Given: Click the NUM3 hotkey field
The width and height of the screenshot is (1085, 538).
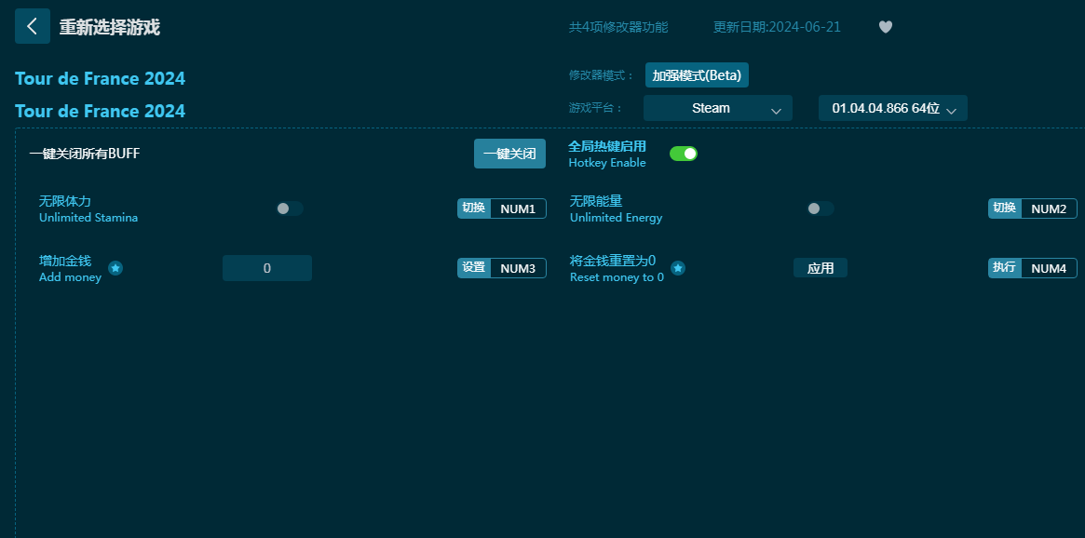Looking at the screenshot, I should [518, 268].
